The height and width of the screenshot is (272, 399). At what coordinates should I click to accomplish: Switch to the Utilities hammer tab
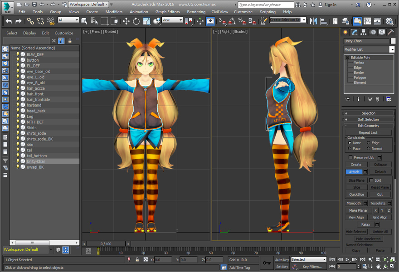point(390,32)
